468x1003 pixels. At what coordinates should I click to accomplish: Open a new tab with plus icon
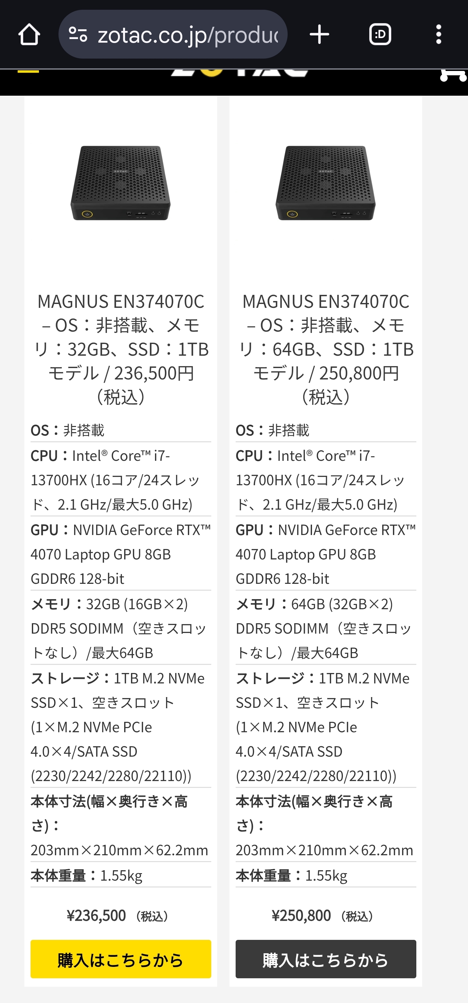(x=319, y=34)
